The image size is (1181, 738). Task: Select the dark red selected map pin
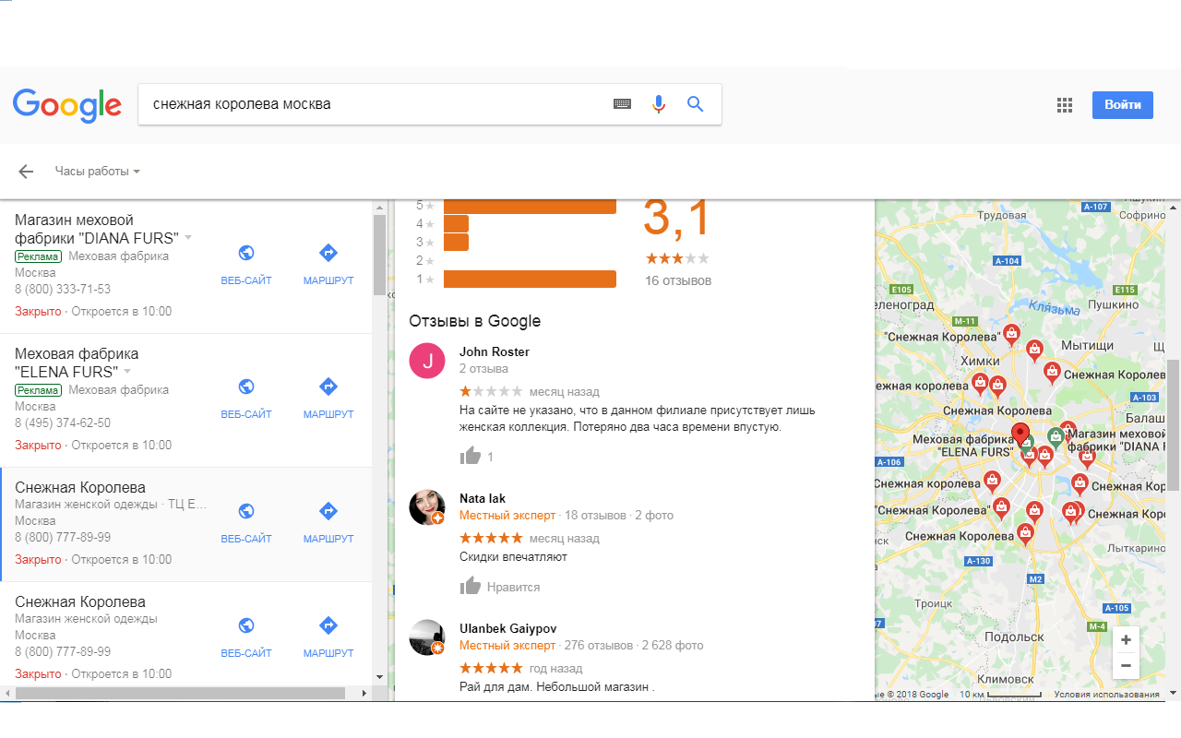click(x=1020, y=434)
